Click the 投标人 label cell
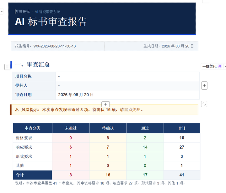 (34, 86)
